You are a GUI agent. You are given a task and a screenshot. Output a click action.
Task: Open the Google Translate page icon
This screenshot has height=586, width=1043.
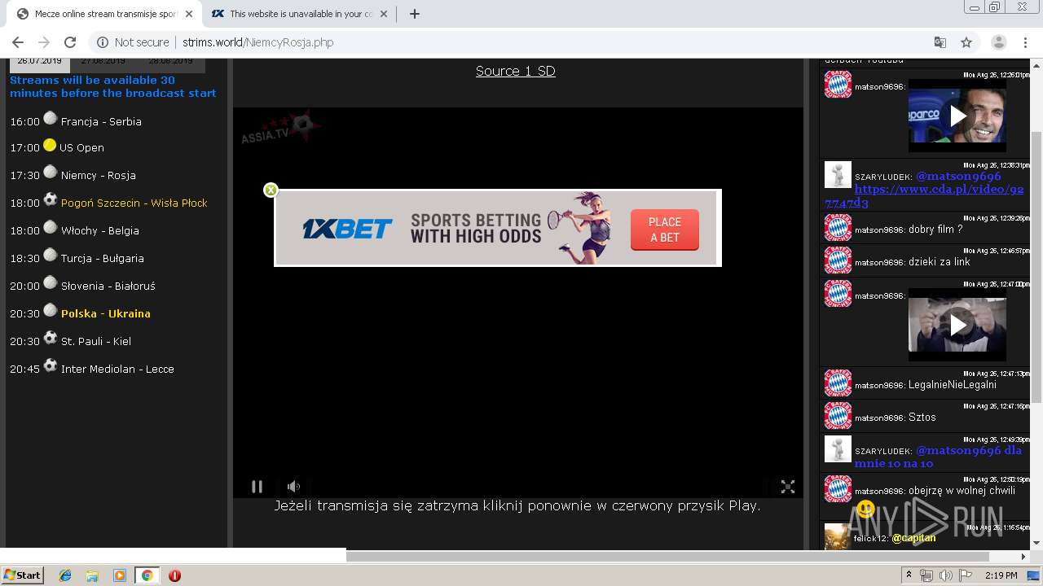[940, 42]
